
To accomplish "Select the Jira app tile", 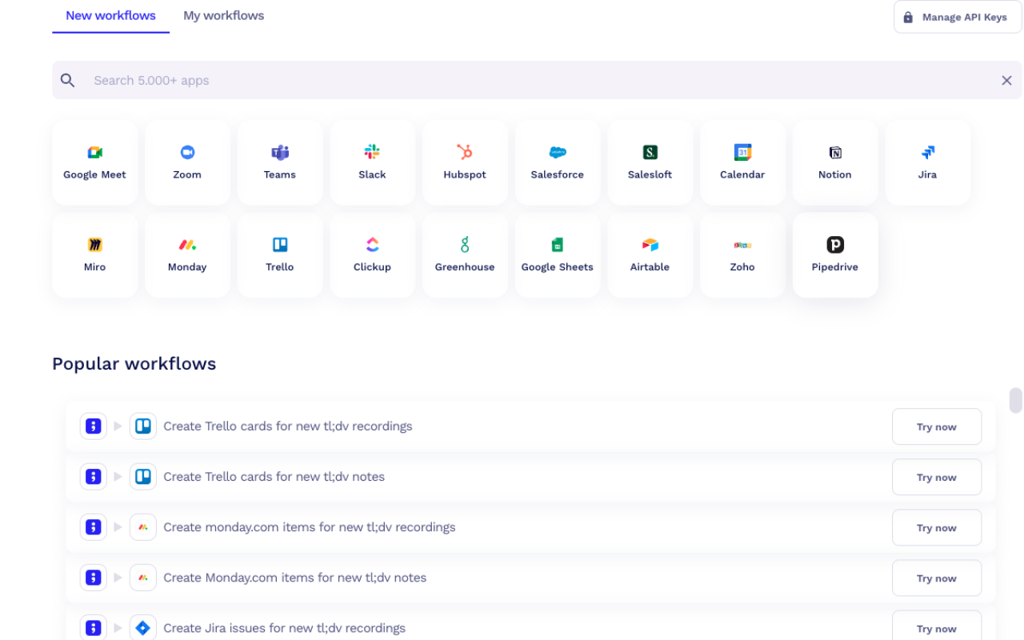I will click(x=927, y=162).
